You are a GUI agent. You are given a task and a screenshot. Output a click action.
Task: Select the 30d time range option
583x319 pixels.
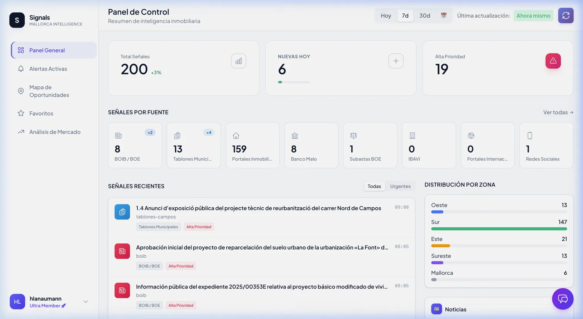[x=424, y=15]
